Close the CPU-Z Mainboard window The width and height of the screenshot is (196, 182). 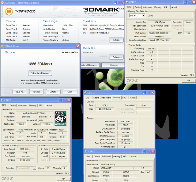pos(153,152)
